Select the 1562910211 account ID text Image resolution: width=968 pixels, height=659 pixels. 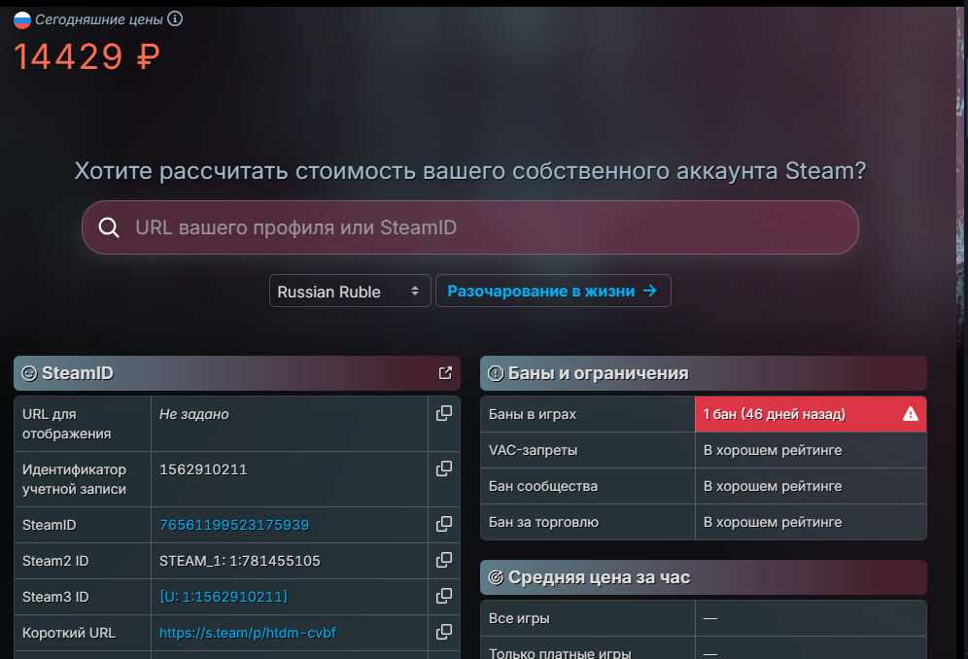pyautogui.click(x=203, y=469)
